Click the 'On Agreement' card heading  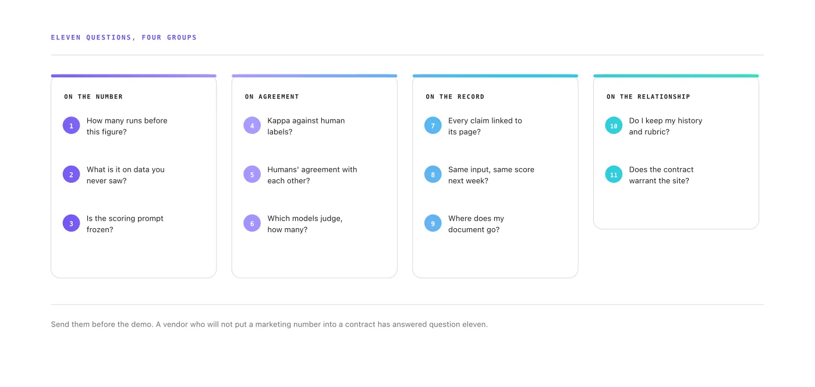click(272, 97)
